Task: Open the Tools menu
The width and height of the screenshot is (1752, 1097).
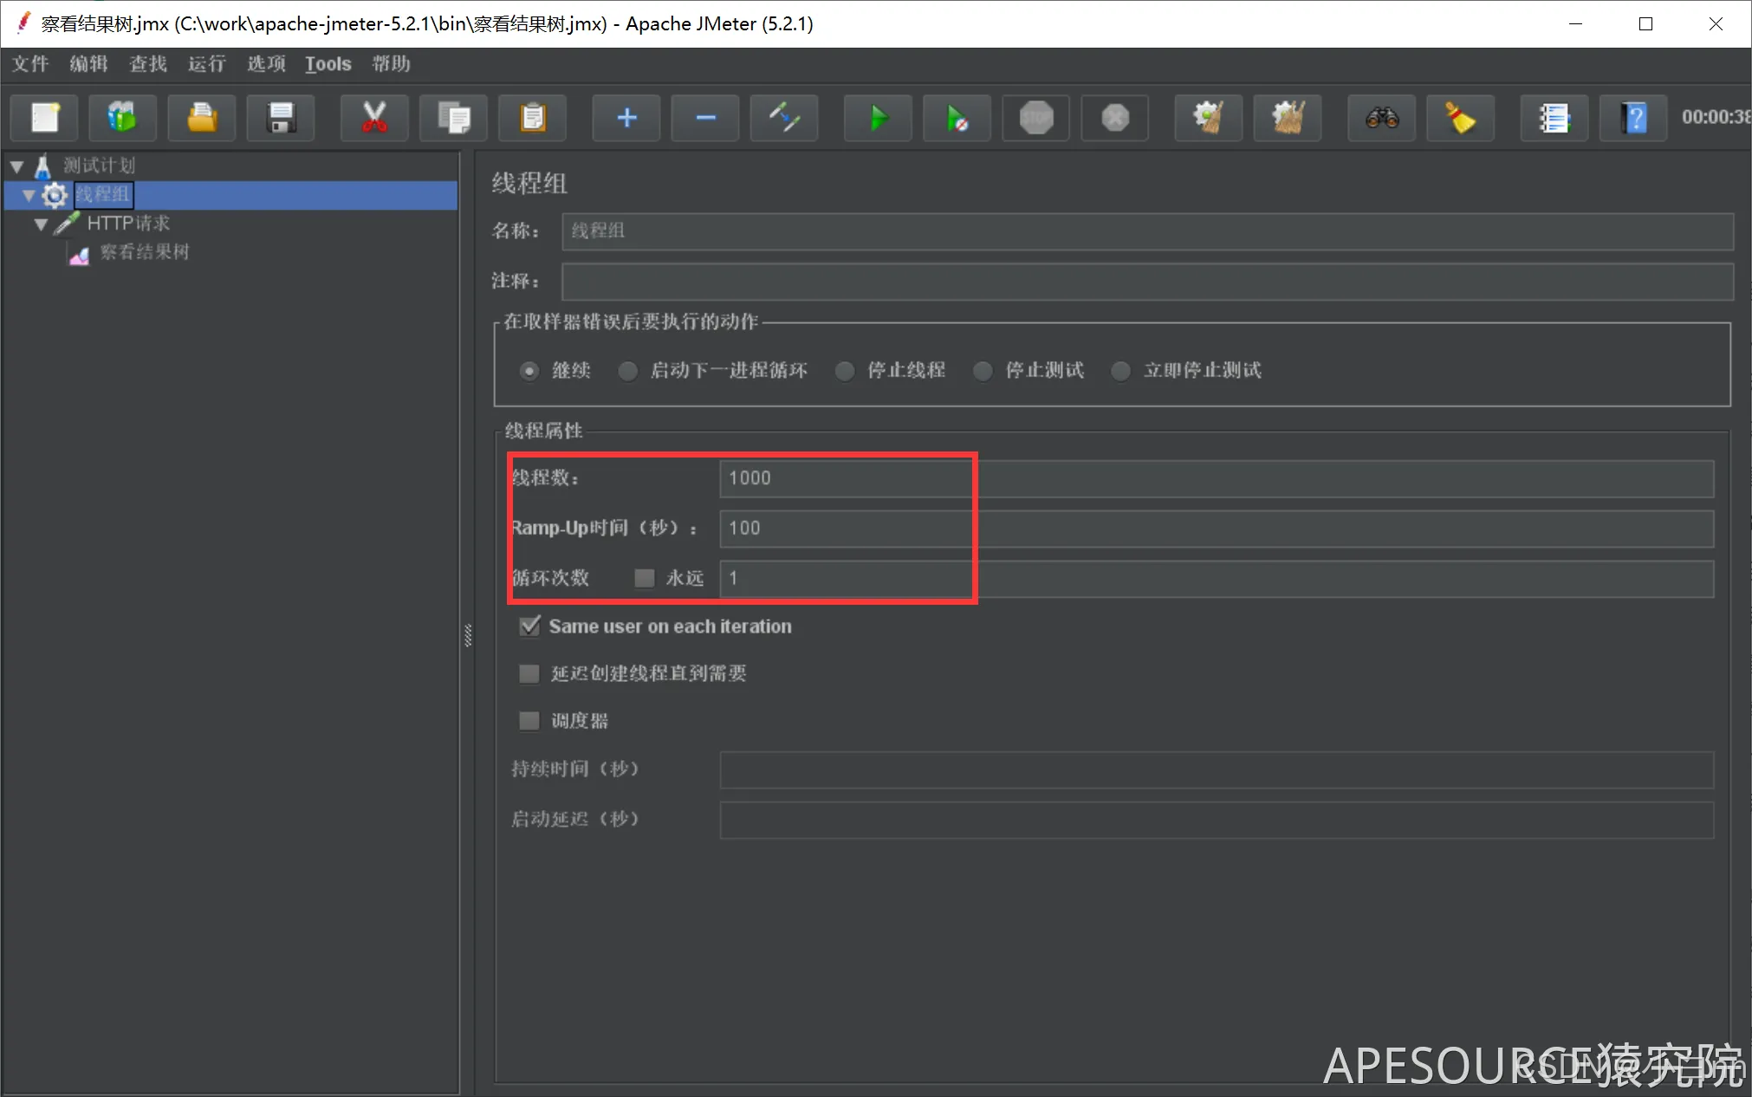Action: tap(328, 64)
